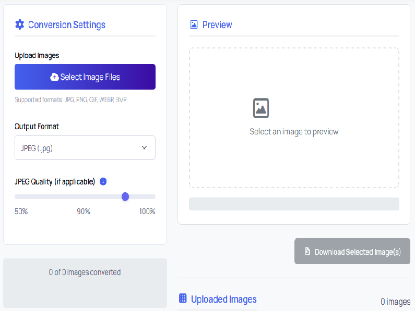Click the '90%' slider label

(x=84, y=212)
